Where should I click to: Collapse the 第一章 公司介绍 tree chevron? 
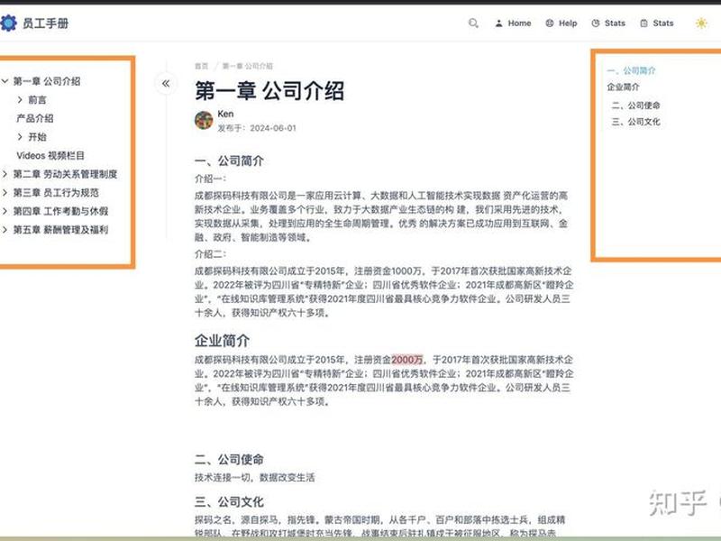pyautogui.click(x=5, y=81)
